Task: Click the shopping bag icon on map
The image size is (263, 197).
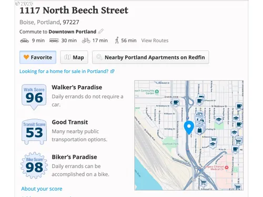Action: point(199,130)
